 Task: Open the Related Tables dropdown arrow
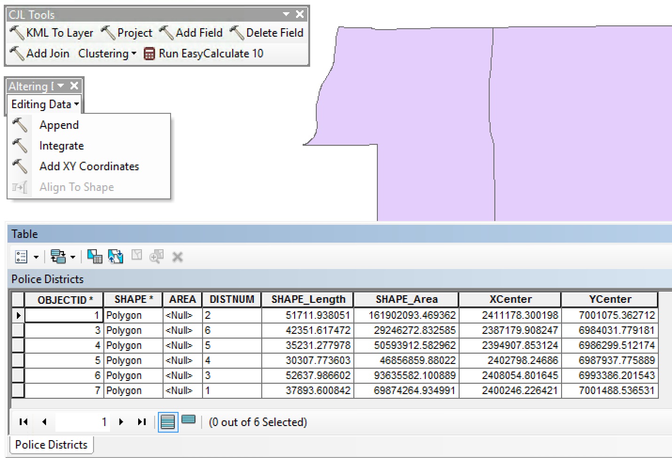tap(73, 257)
